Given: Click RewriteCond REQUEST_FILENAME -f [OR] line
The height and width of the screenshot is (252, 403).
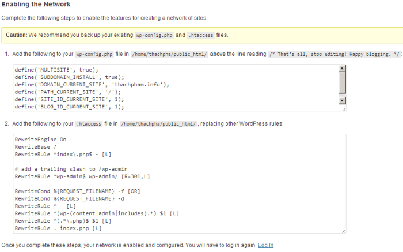Looking at the screenshot, I should pyautogui.click(x=77, y=191).
